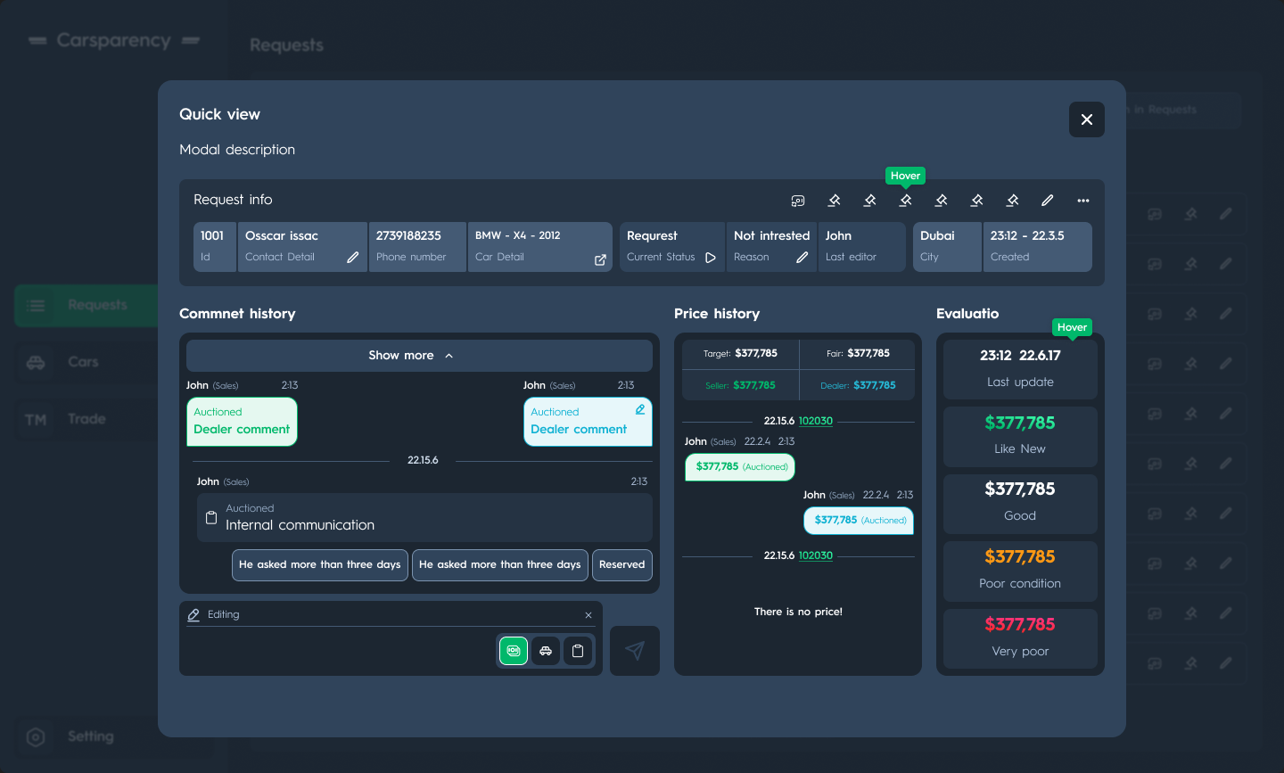The width and height of the screenshot is (1284, 773).
Task: Click the gavel icon right beside the cash icon
Action: 834,201
